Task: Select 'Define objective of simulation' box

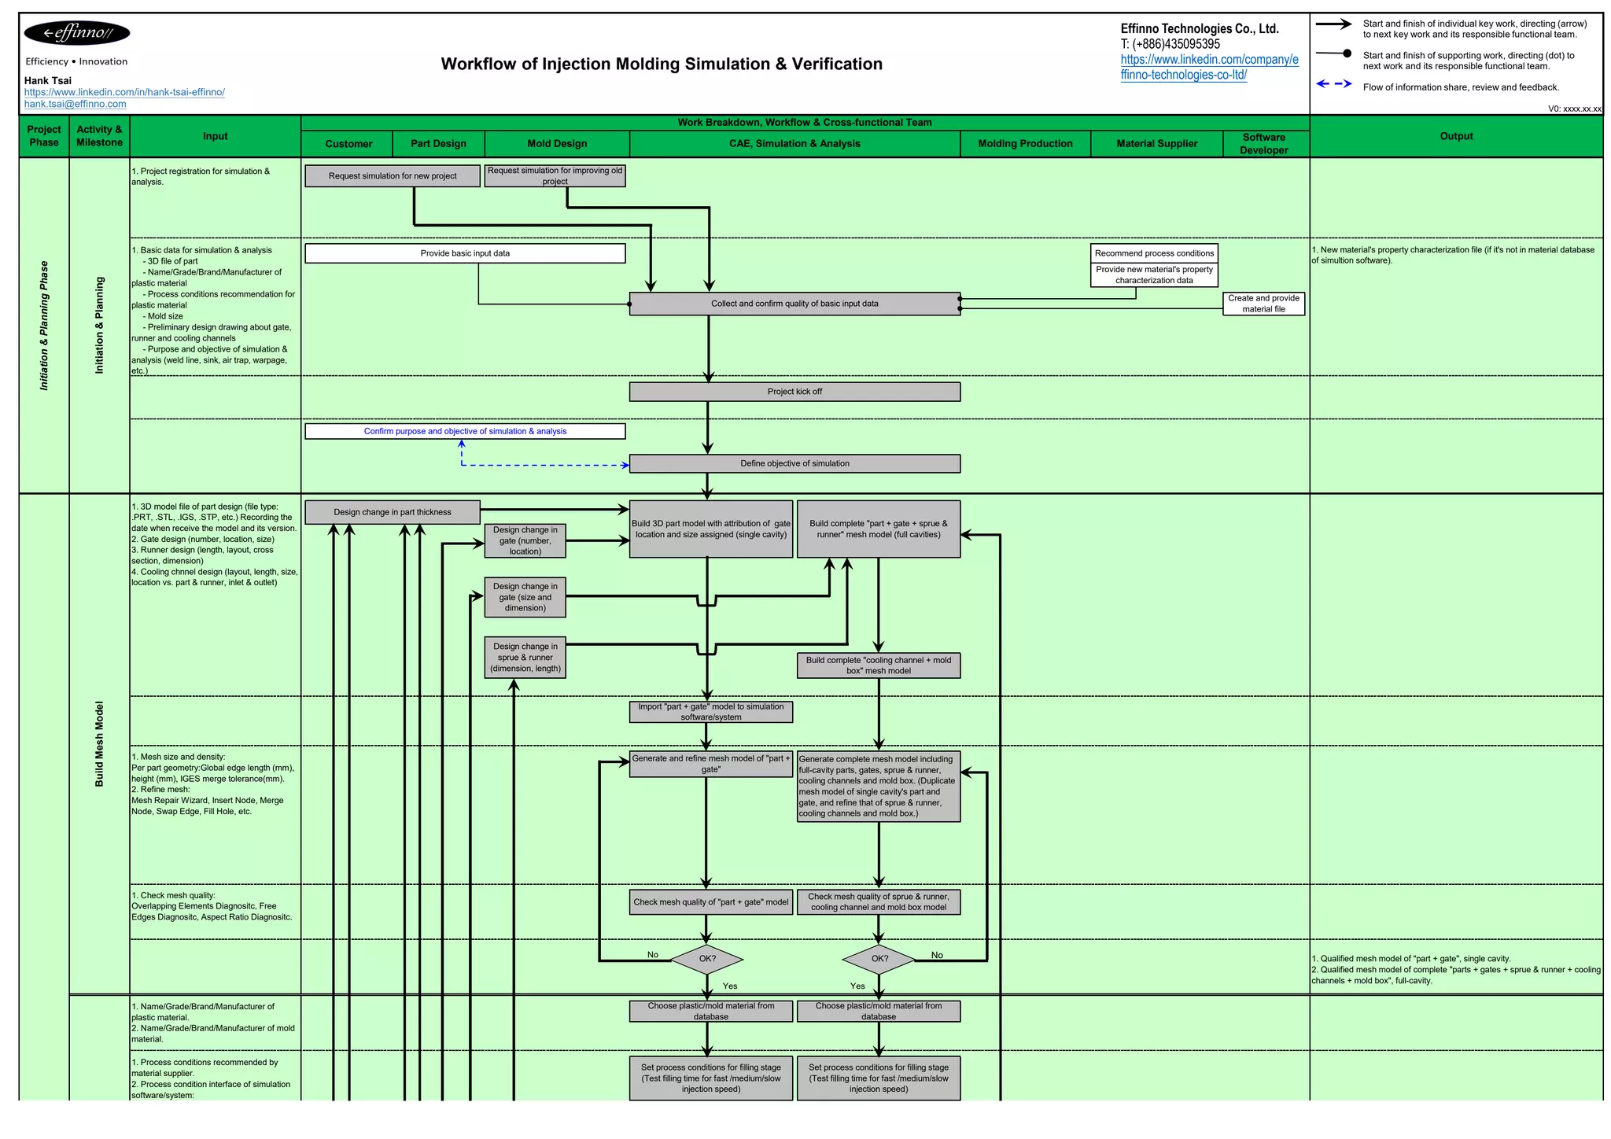Action: point(794,463)
